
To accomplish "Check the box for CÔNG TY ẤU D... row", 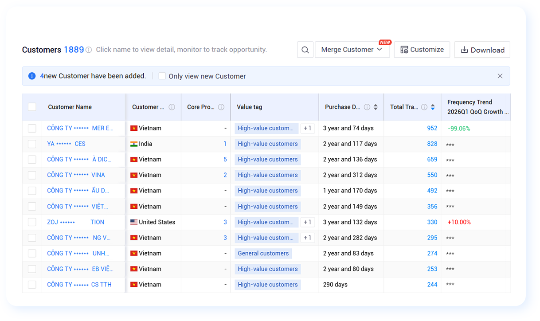I will click(32, 191).
